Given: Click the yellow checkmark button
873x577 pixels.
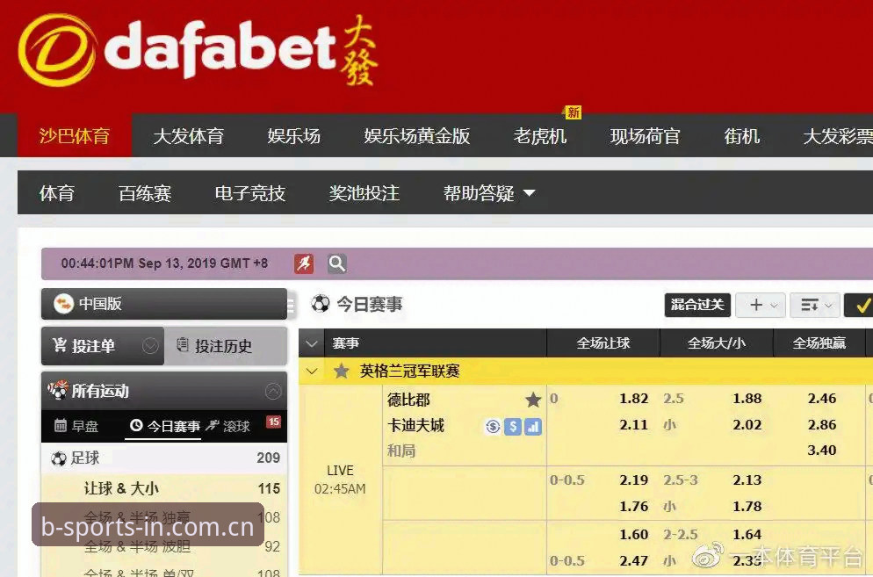Looking at the screenshot, I should tap(860, 305).
